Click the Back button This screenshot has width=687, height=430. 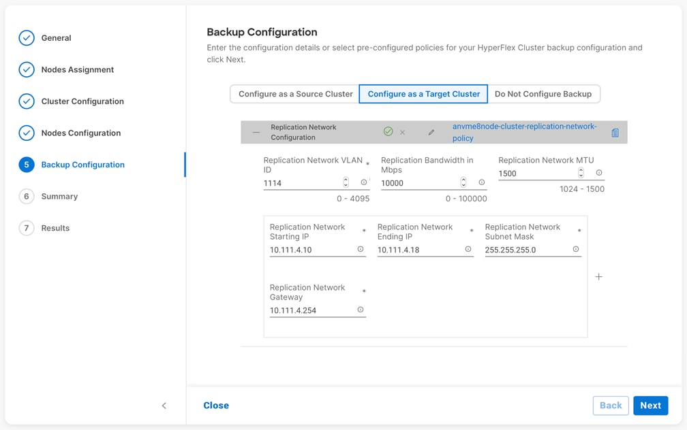coord(611,406)
